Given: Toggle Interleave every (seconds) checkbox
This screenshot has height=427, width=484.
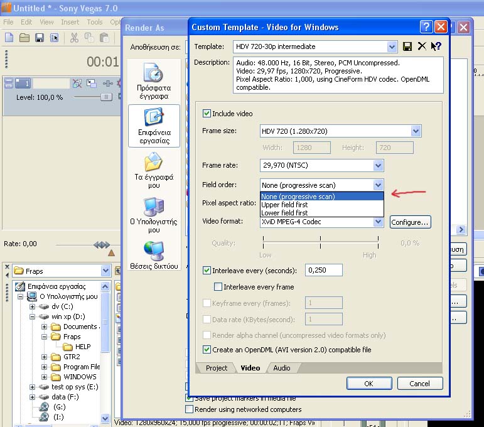Looking at the screenshot, I should point(207,271).
